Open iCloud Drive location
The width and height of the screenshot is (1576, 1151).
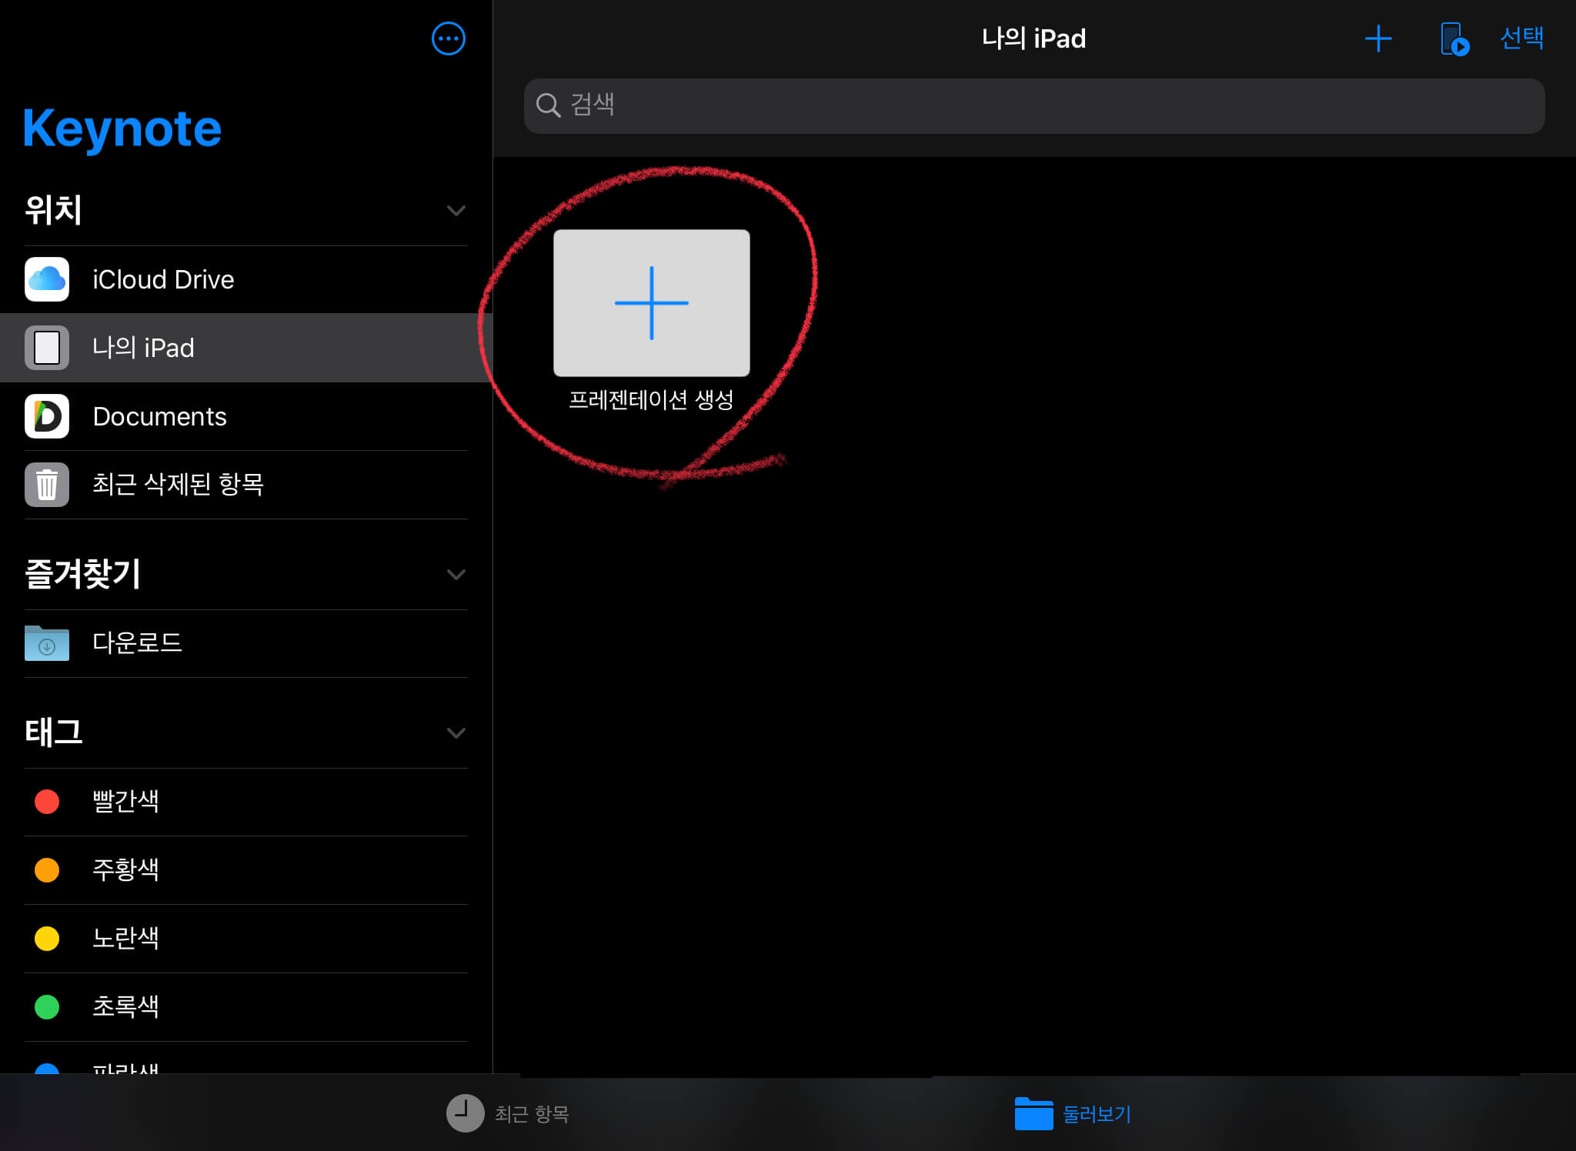click(163, 279)
